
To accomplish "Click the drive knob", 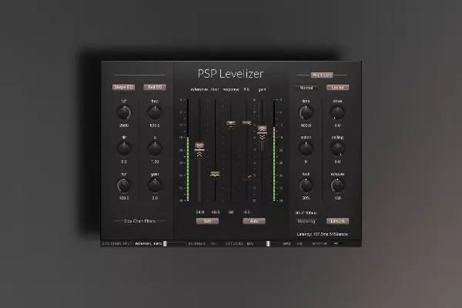I will [337, 112].
